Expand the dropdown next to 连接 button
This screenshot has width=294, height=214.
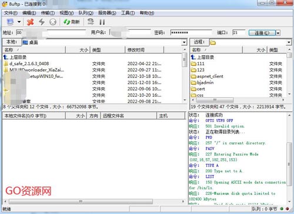pos(278,33)
